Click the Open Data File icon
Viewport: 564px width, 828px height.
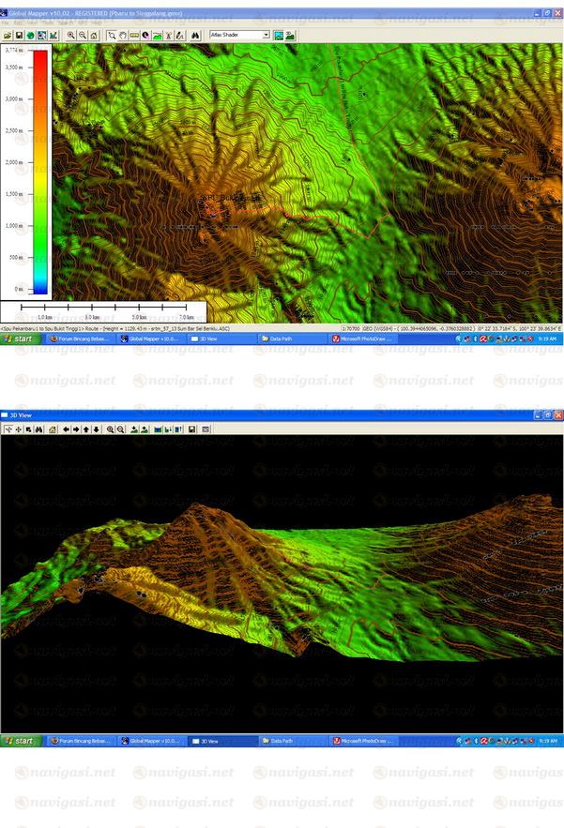pos(8,35)
